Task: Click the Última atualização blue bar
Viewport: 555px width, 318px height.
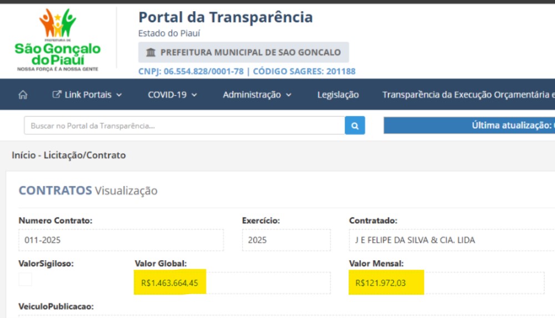Action: point(470,125)
